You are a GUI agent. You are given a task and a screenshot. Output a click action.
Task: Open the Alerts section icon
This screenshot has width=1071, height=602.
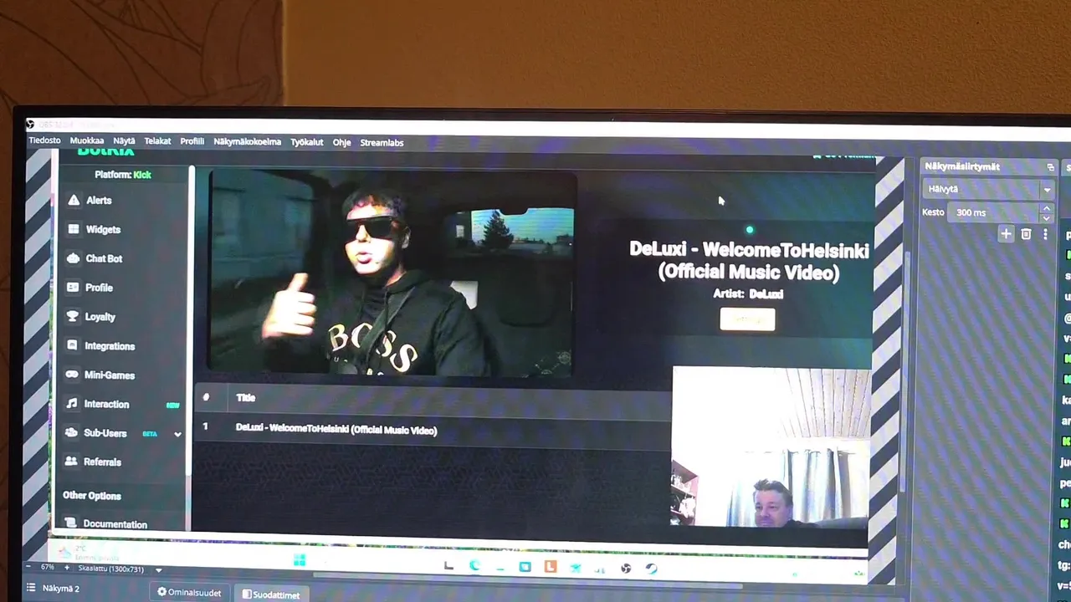point(74,201)
